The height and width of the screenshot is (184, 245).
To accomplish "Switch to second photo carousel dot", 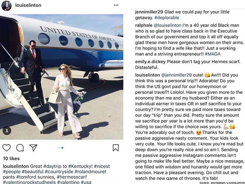I will click(x=62, y=148).
